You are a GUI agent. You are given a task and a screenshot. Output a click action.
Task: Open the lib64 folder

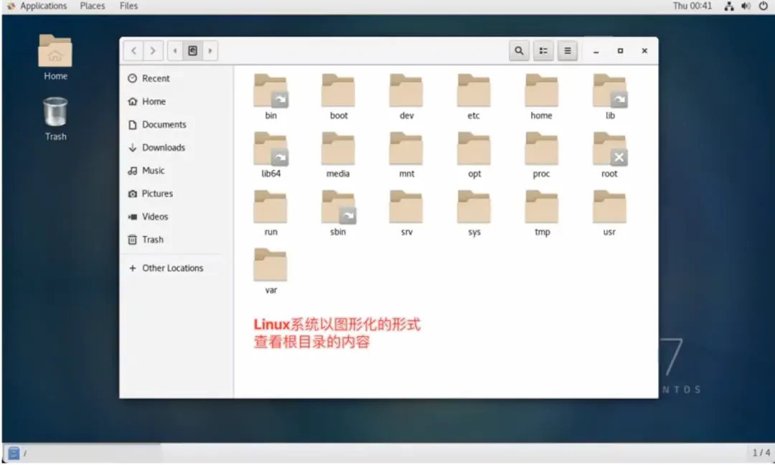point(271,155)
